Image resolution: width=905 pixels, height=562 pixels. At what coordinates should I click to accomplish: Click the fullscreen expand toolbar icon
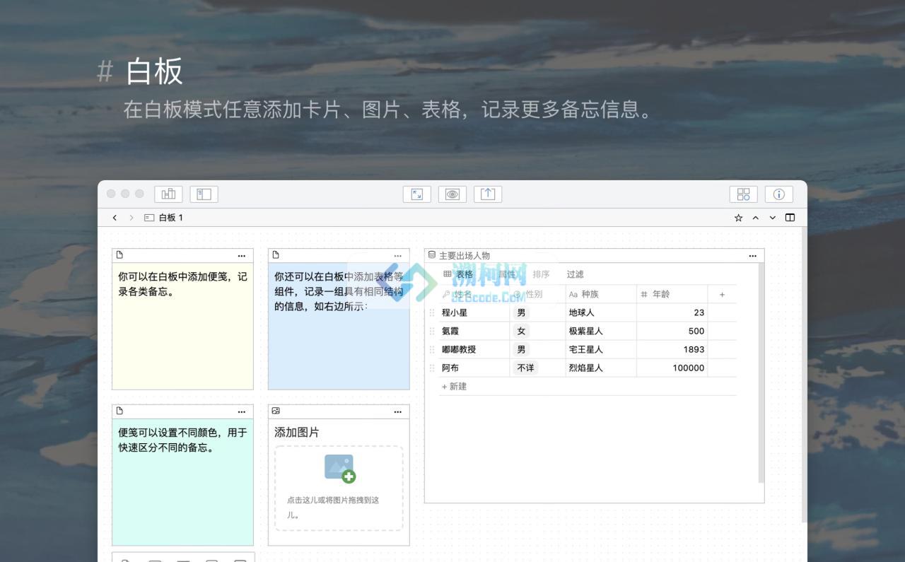click(x=417, y=194)
